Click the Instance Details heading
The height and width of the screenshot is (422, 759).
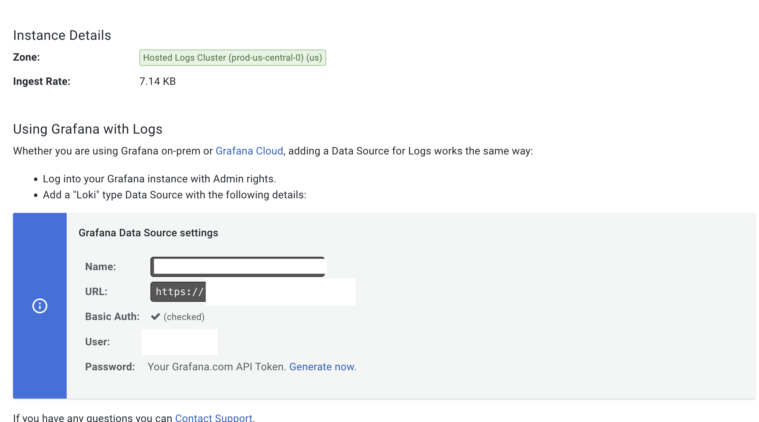tap(62, 35)
